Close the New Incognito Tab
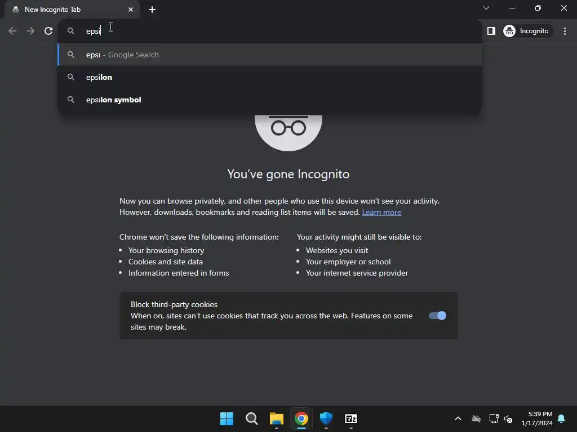Image resolution: width=577 pixels, height=432 pixels. pos(131,10)
